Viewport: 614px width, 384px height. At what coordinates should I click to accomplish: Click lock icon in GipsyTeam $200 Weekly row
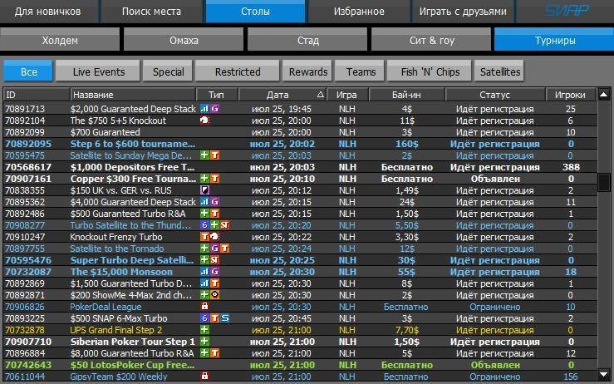pyautogui.click(x=204, y=376)
